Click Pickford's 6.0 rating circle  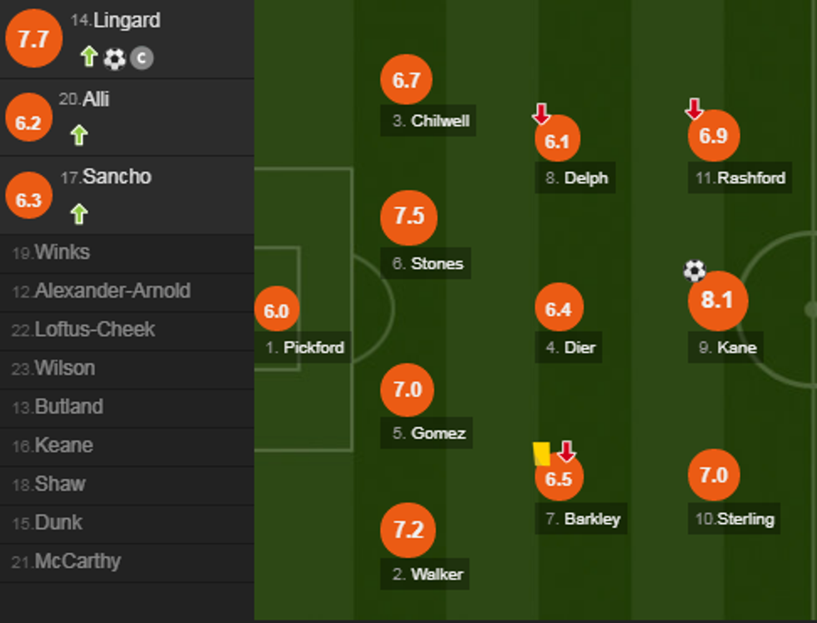click(277, 311)
